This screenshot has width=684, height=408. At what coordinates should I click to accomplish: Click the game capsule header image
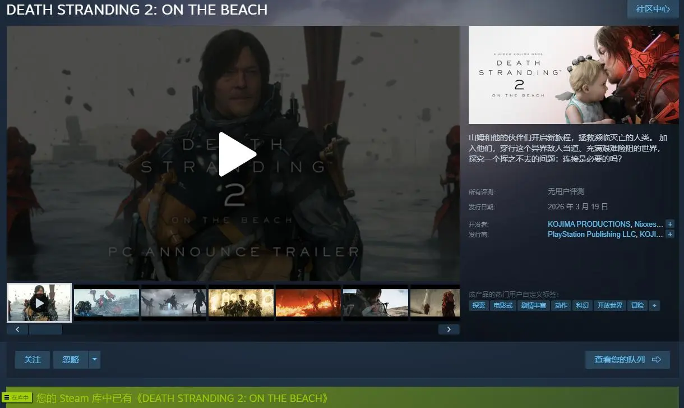(x=574, y=75)
